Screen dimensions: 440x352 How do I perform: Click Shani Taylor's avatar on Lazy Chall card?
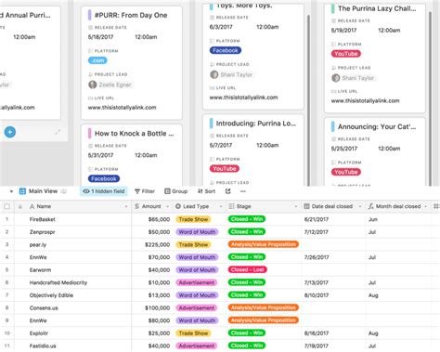(x=336, y=78)
